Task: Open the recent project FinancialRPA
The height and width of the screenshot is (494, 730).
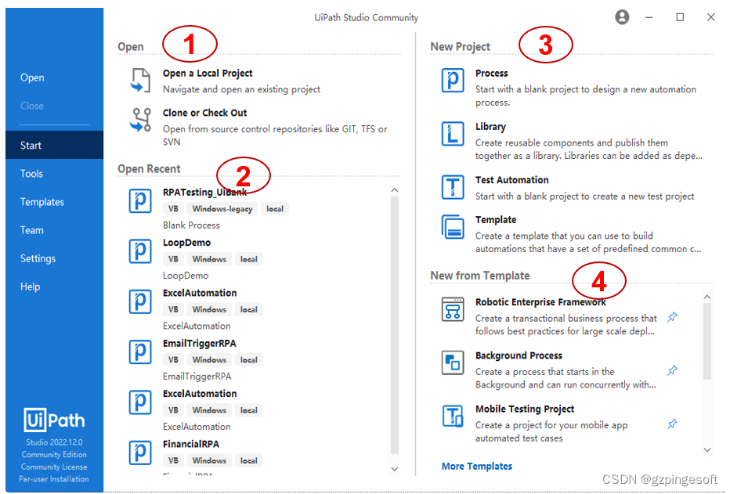Action: 191,445
